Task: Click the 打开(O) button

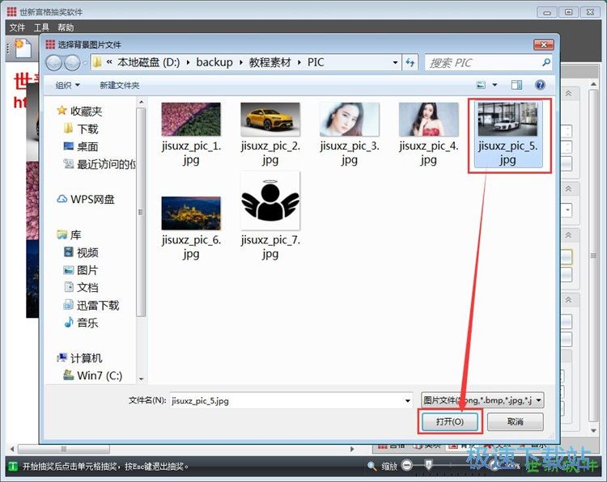Action: coord(450,421)
